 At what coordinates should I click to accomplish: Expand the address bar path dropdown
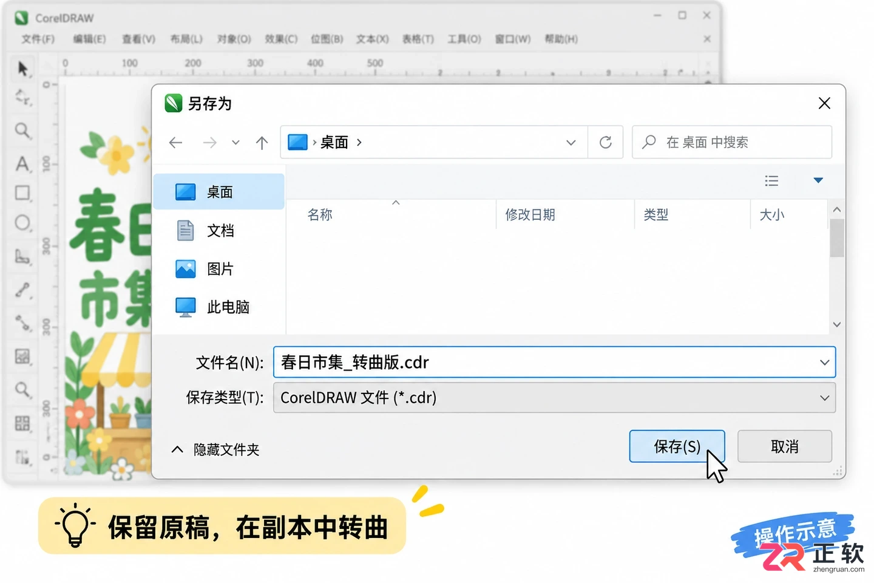pyautogui.click(x=571, y=143)
